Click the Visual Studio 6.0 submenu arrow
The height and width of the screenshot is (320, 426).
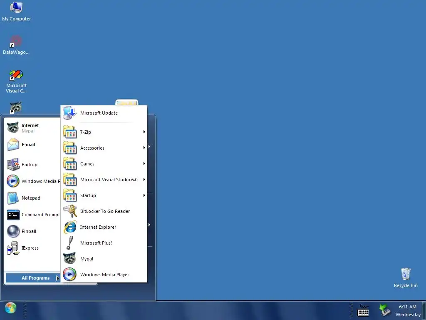click(x=144, y=180)
